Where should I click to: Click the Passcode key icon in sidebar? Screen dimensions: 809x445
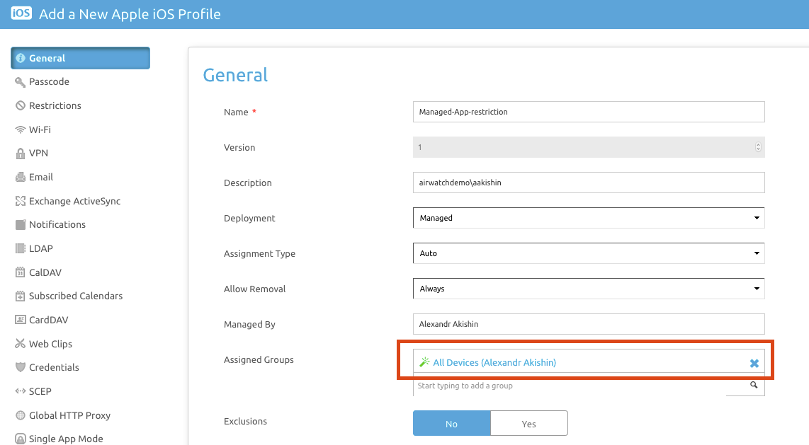[x=20, y=82]
